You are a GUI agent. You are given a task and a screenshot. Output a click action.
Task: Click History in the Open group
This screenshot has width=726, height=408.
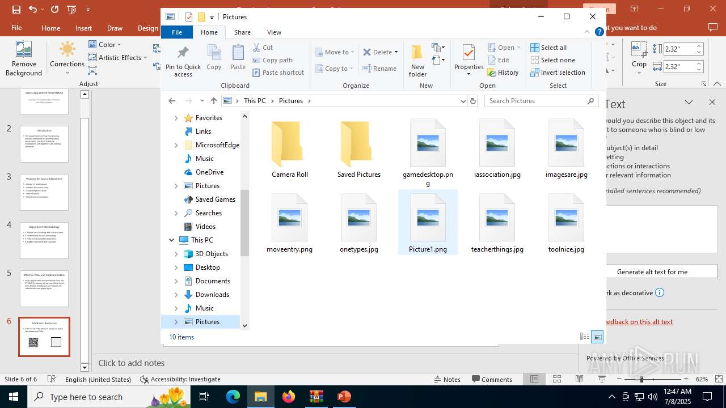(x=503, y=73)
